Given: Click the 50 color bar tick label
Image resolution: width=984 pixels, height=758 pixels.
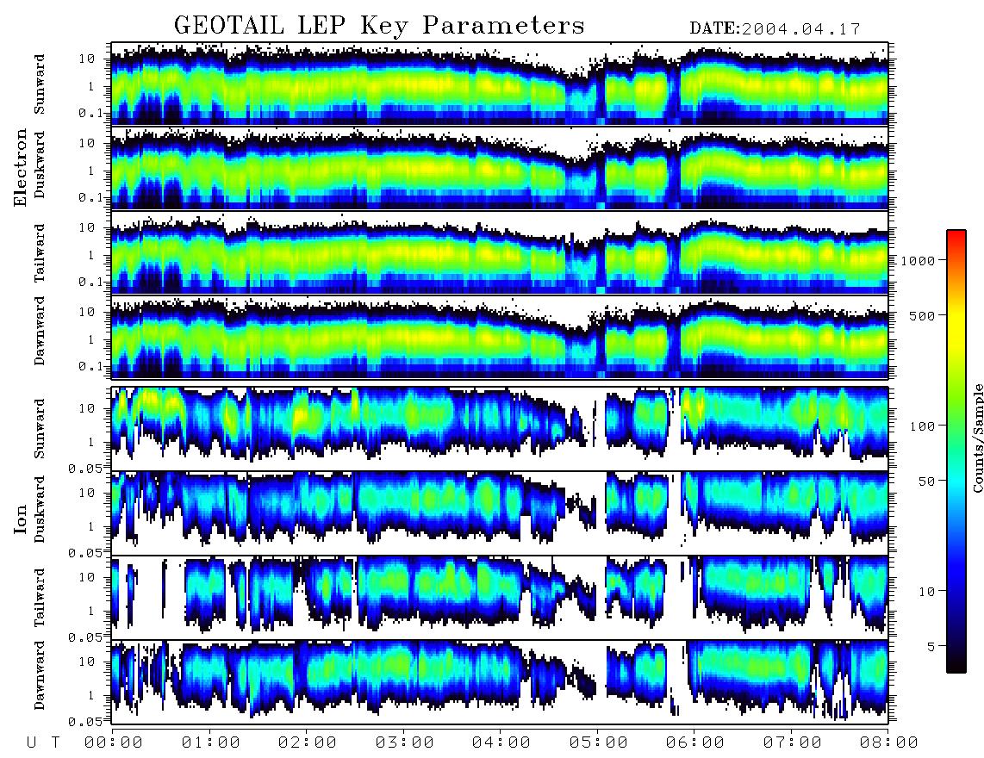Looking at the screenshot, I should click(926, 482).
